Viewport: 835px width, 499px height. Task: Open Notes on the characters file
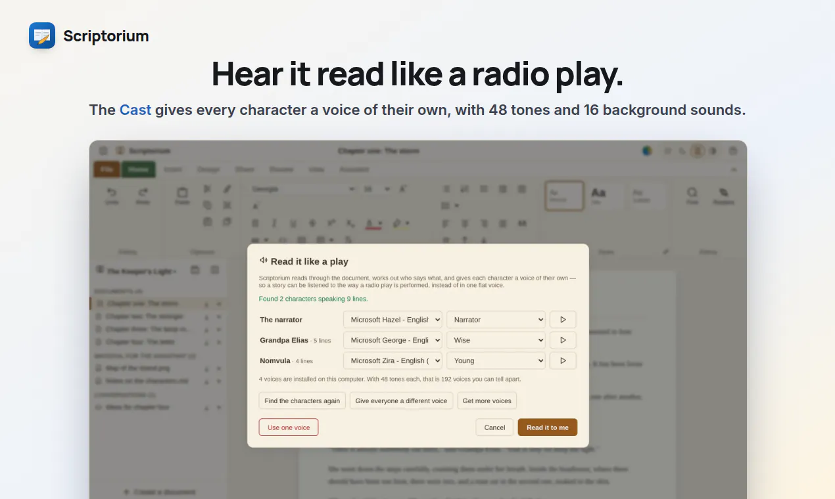[158, 381]
